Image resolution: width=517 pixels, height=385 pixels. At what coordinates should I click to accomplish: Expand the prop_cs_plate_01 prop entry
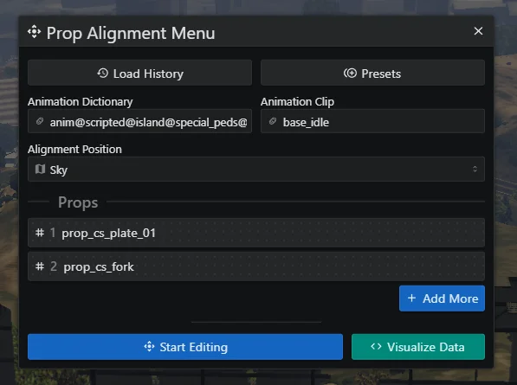(256, 233)
